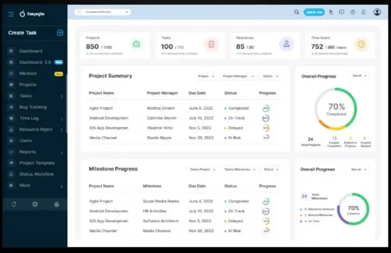
Task: Open See all dropdown above milestone progress donut
Action: pyautogui.click(x=359, y=169)
